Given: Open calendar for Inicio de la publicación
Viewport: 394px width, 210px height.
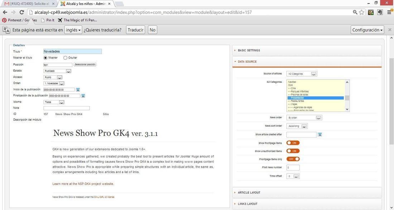Looking at the screenshot, I should tap(78, 90).
